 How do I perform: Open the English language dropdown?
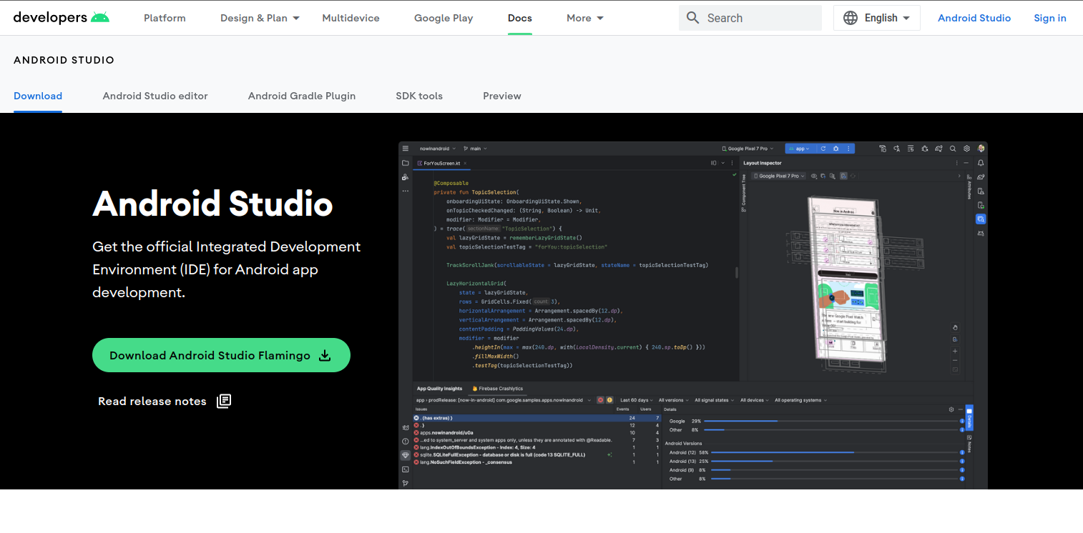coord(876,17)
